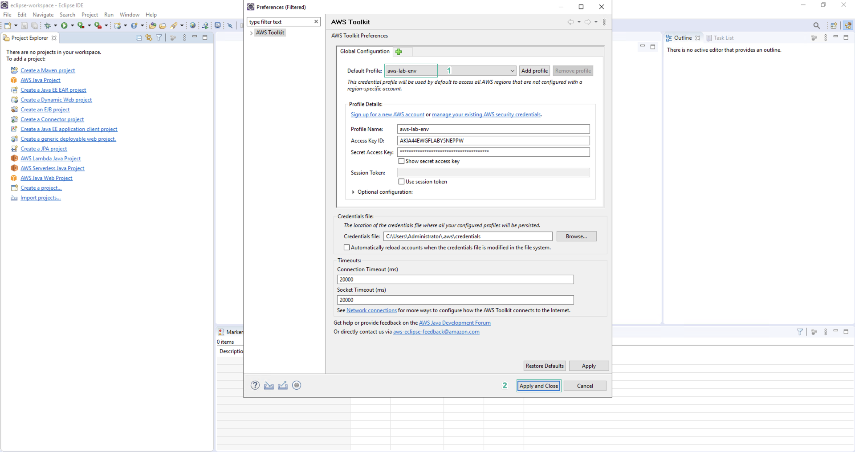Click the Search flashlight toolbar icon

[174, 26]
